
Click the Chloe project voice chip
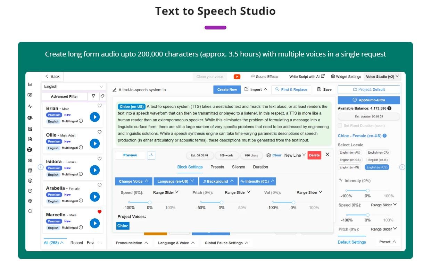click(123, 226)
